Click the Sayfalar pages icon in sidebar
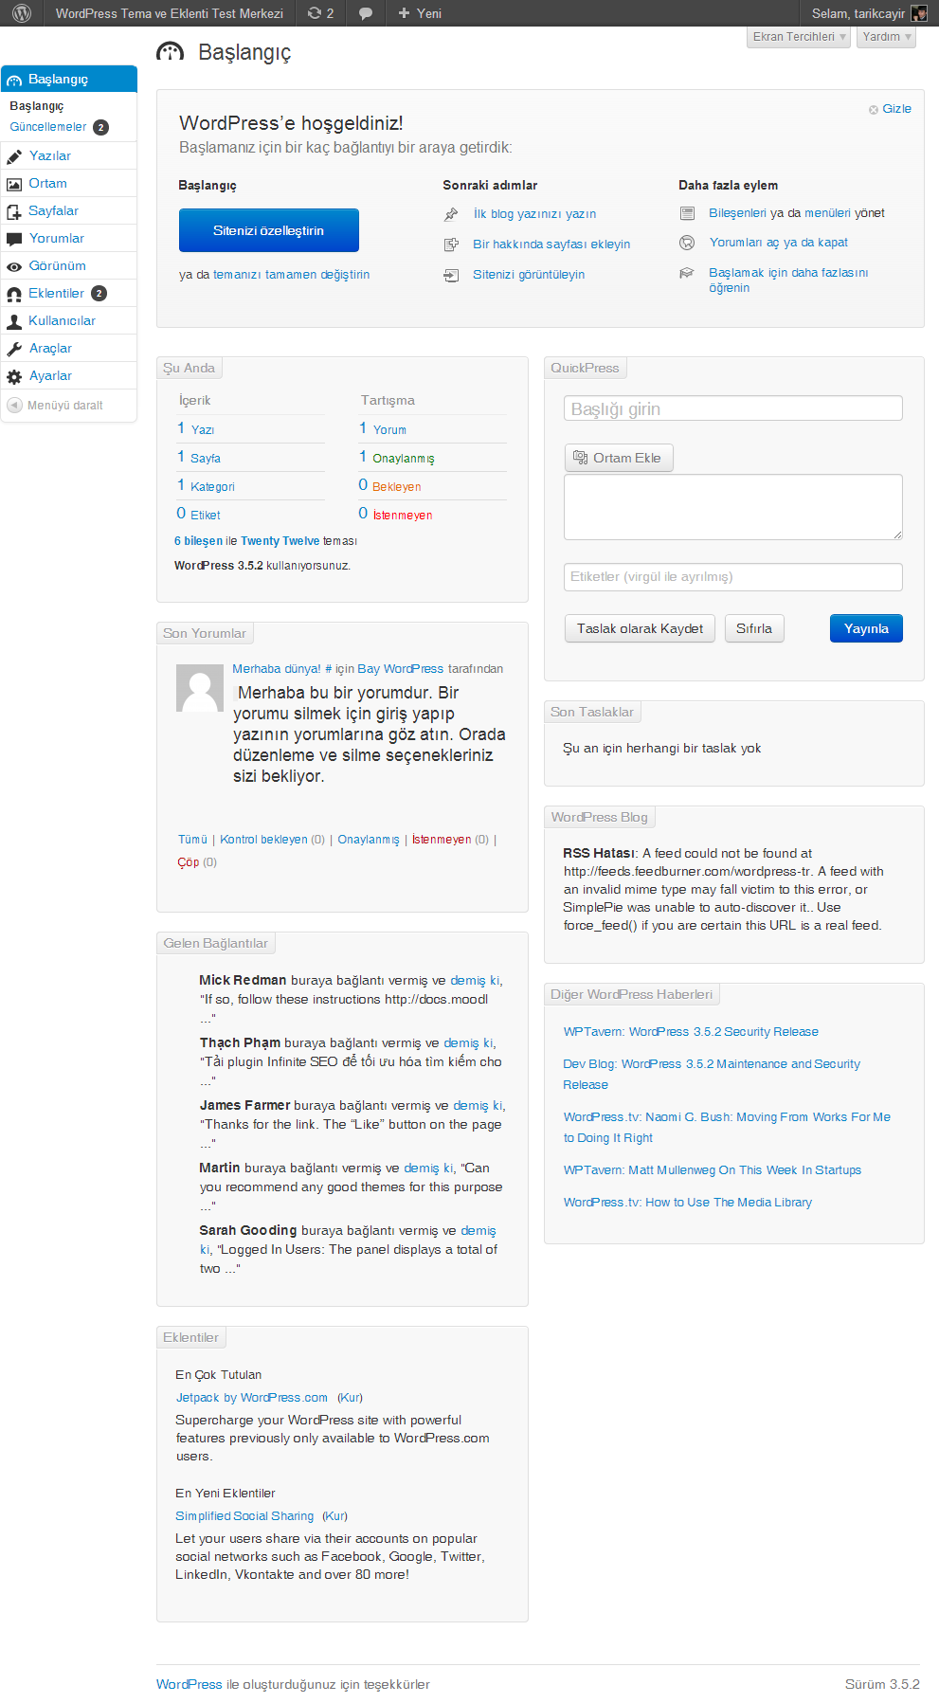The image size is (939, 1703). [14, 211]
